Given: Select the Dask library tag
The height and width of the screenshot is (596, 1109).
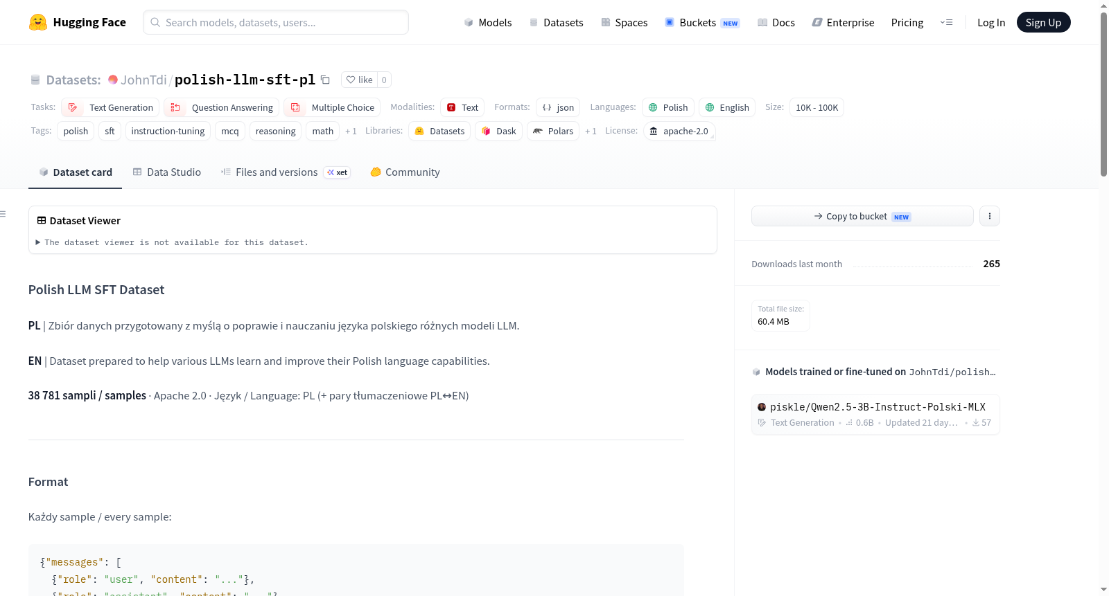Looking at the screenshot, I should (499, 131).
